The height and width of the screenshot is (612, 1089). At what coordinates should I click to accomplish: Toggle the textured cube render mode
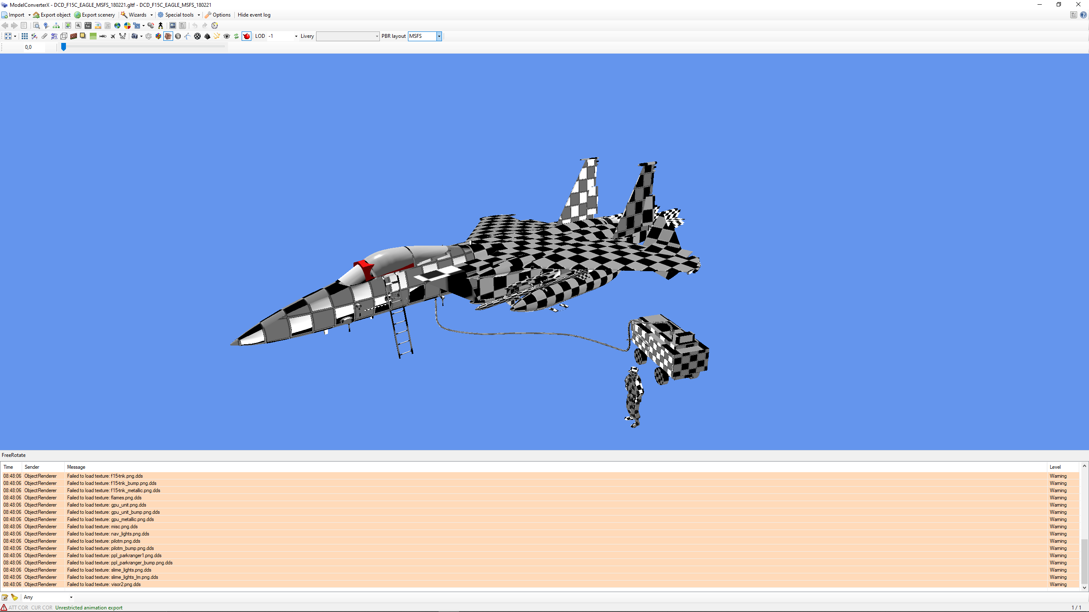[x=168, y=36]
